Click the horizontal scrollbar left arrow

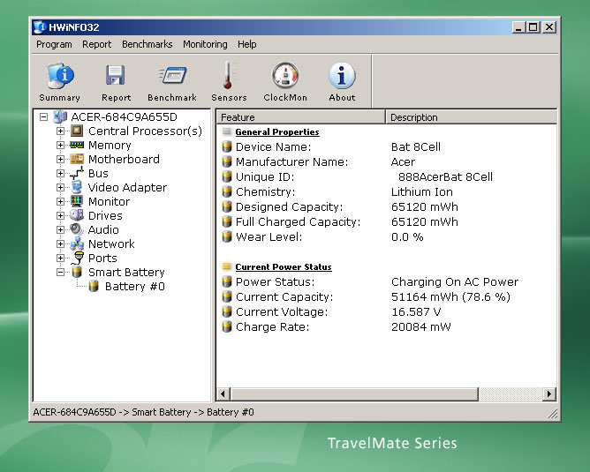pos(223,393)
